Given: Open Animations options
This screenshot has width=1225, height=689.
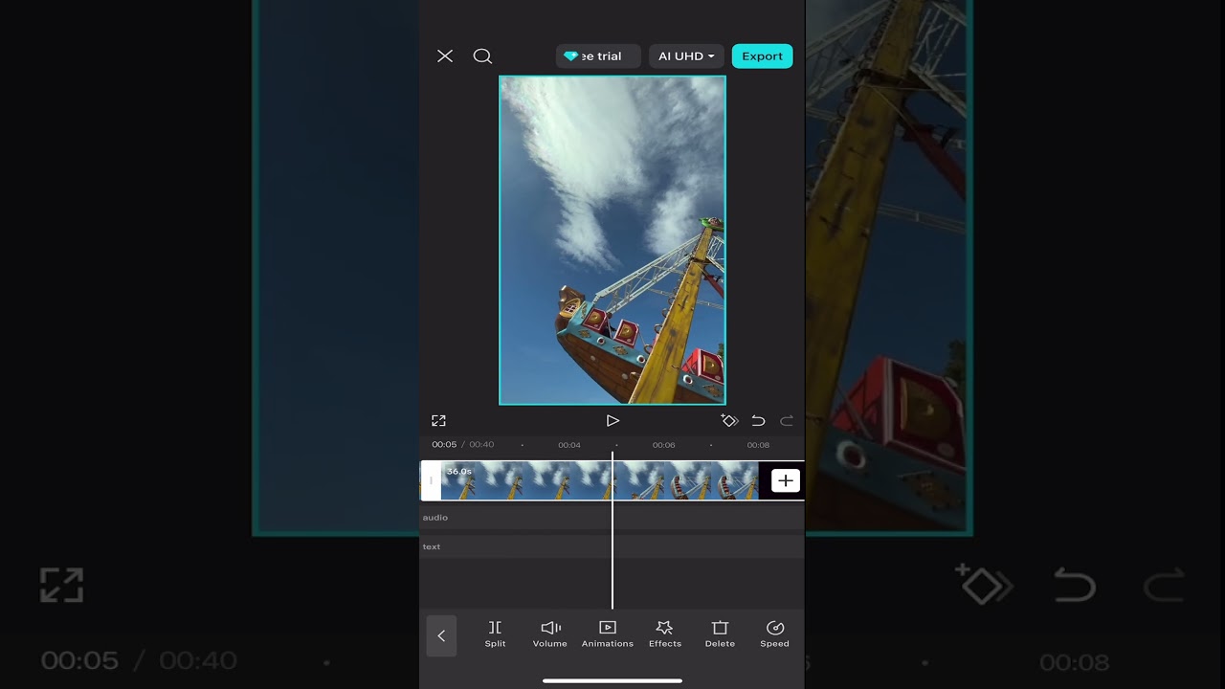Looking at the screenshot, I should pos(608,634).
